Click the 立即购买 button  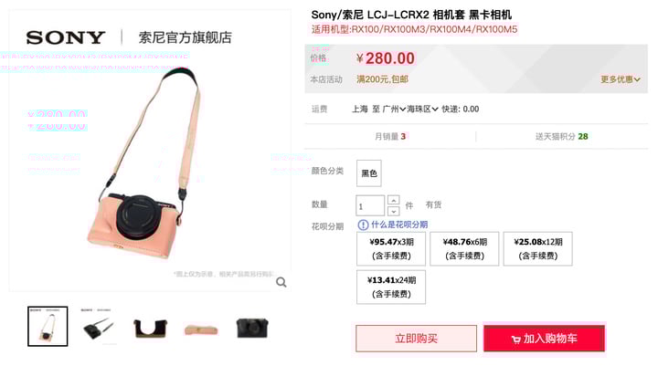(x=417, y=339)
